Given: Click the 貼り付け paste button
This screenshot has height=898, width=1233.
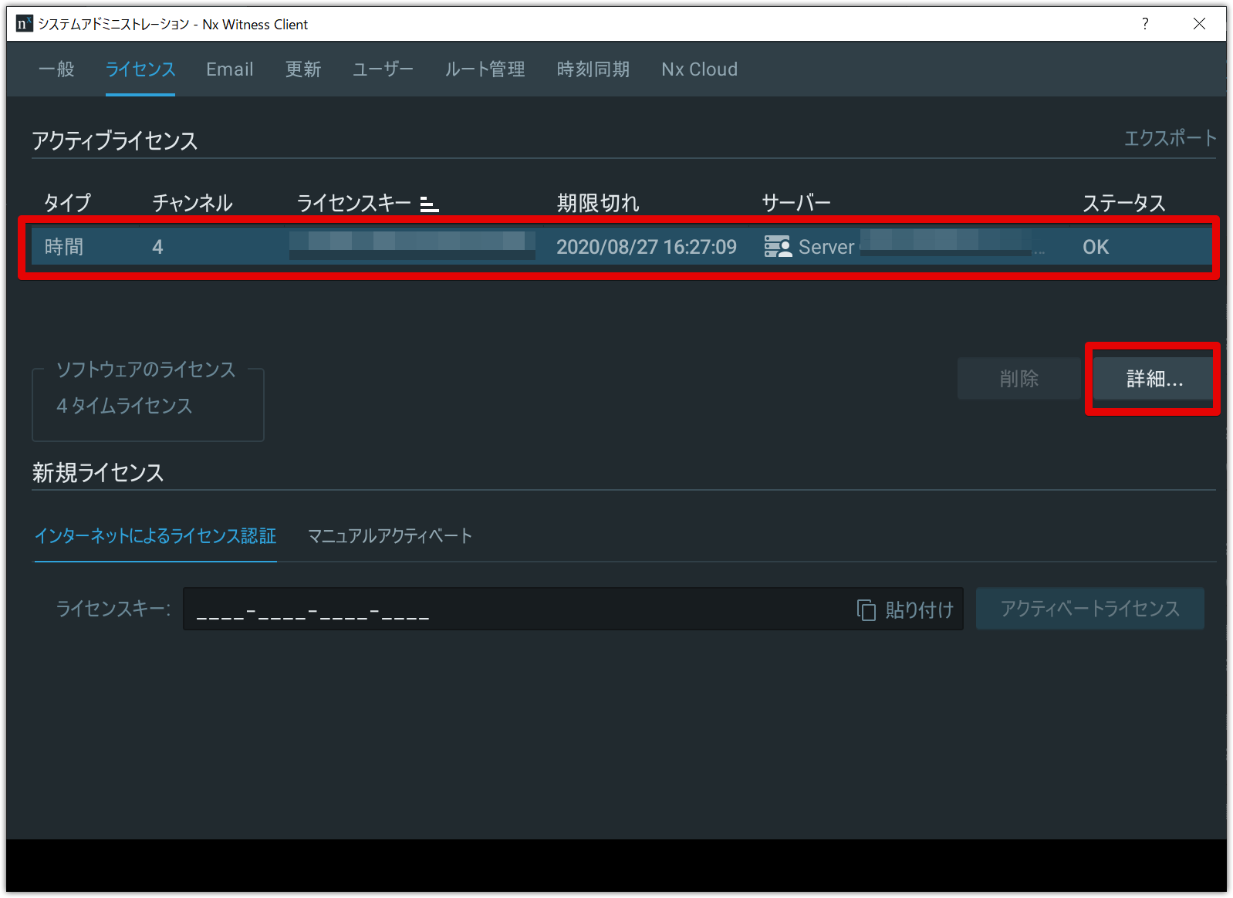Looking at the screenshot, I should click(x=905, y=609).
